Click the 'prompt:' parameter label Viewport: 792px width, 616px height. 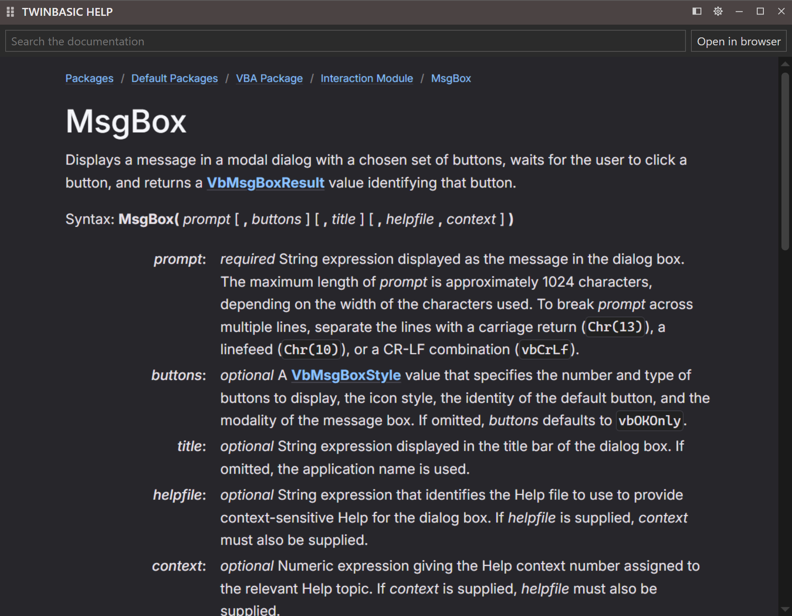tap(180, 259)
